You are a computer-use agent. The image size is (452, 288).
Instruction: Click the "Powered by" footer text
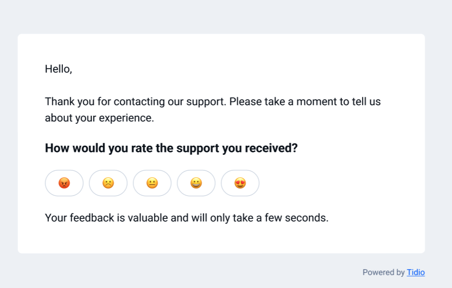point(383,273)
